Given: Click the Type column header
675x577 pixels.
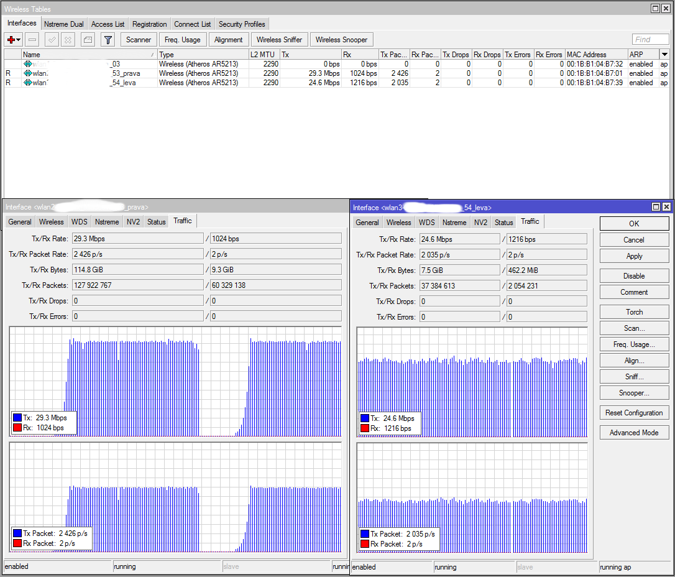Looking at the screenshot, I should point(203,54).
